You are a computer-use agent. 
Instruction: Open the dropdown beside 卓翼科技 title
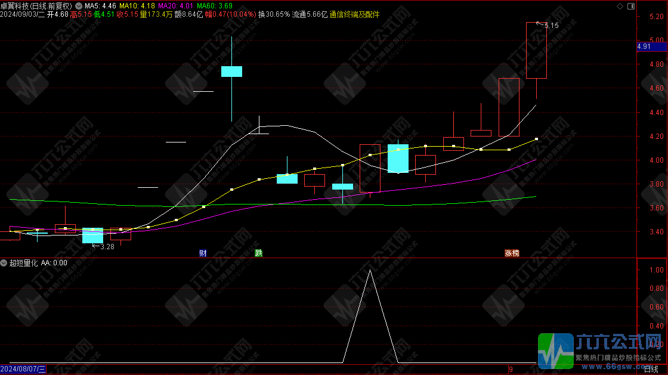tap(79, 6)
